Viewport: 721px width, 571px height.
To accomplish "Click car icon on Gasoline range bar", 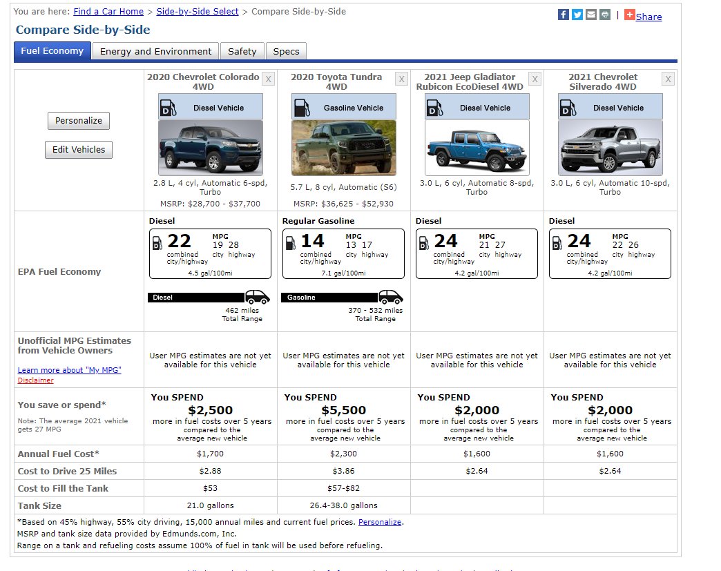I will coord(390,297).
